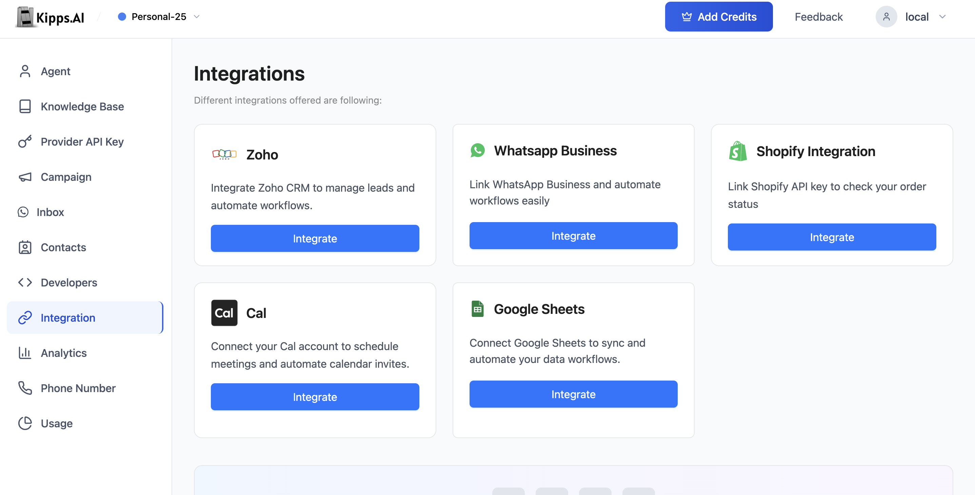
Task: Integrate the Zoho CRM
Action: [315, 238]
